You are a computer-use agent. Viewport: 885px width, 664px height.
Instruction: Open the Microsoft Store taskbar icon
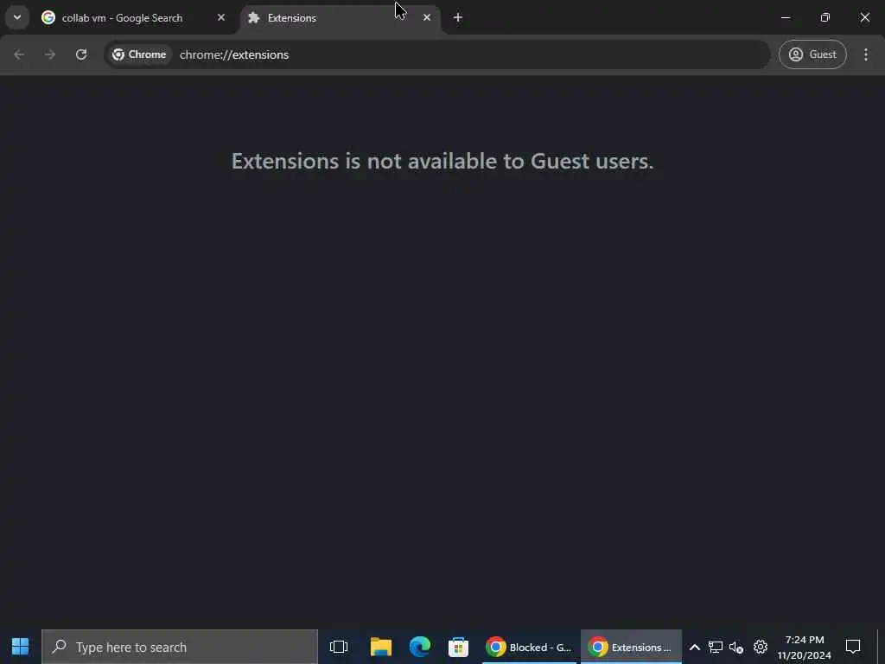458,647
